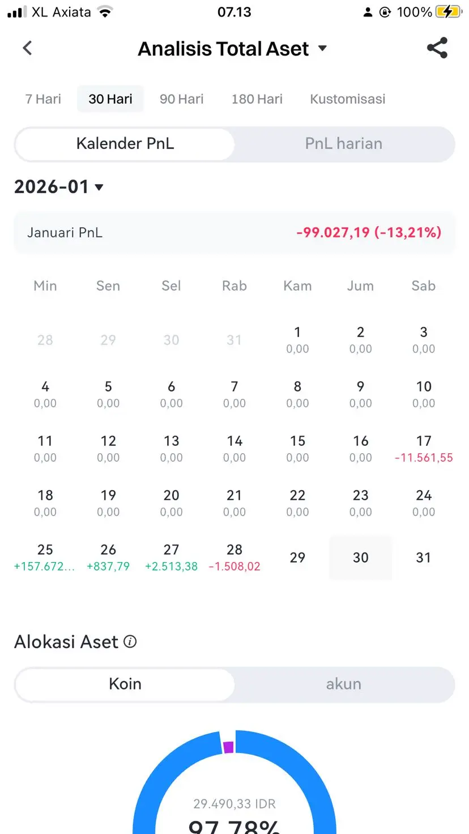The image size is (469, 834).
Task: Tap the Alokasi Aset info icon
Action: pyautogui.click(x=130, y=642)
